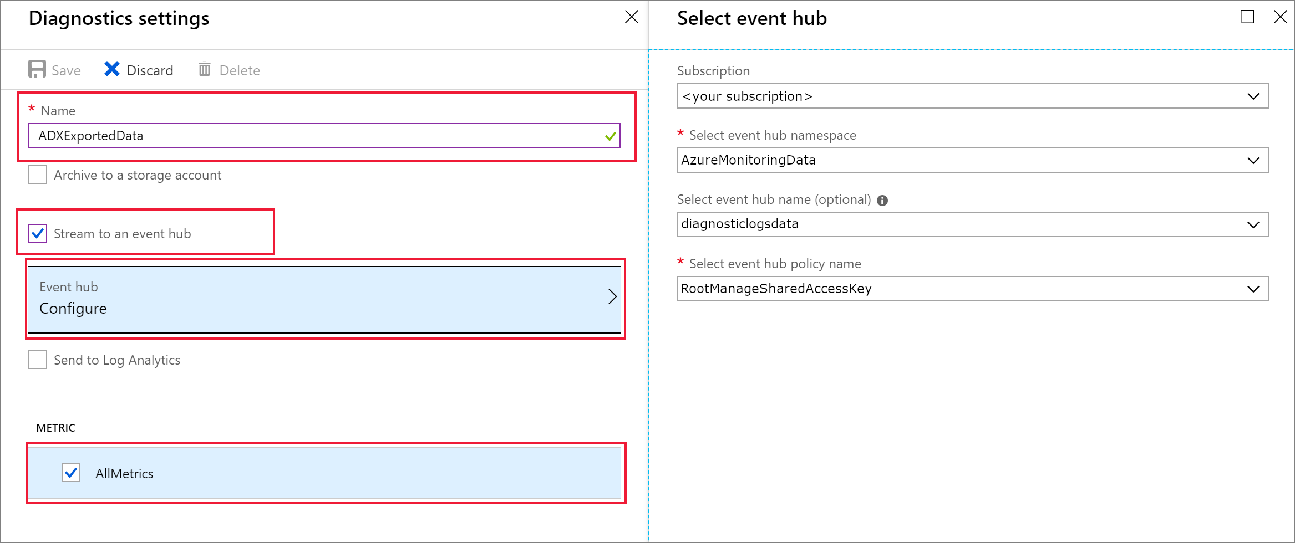This screenshot has height=543, width=1295.
Task: Click the green checkmark in the Name field
Action: click(610, 135)
